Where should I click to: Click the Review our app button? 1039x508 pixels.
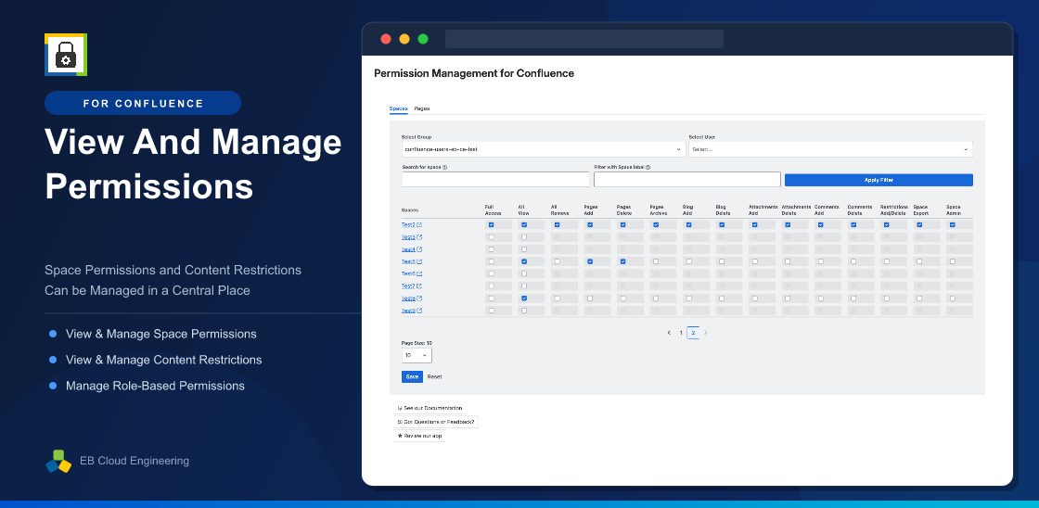pos(418,437)
